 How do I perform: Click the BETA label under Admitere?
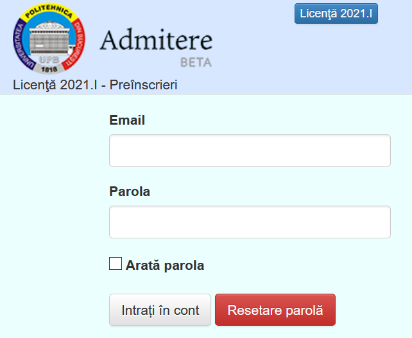196,63
